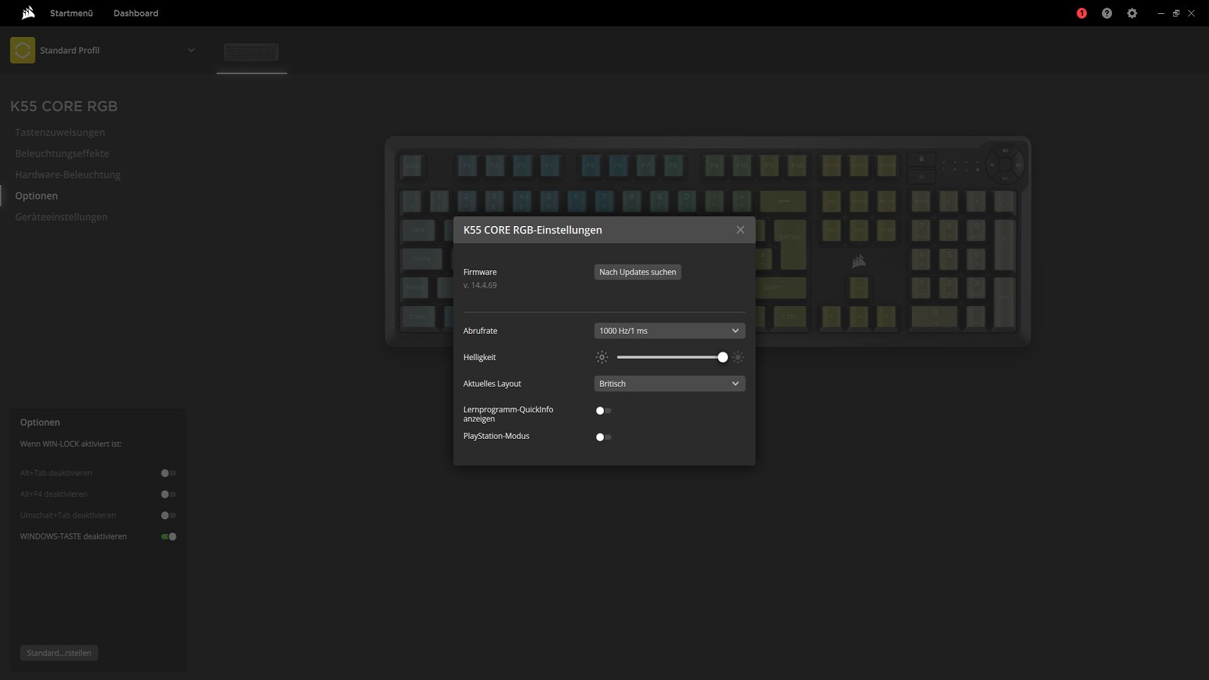The width and height of the screenshot is (1209, 680).
Task: Open the Aktuelles Layout Britisch dropdown
Action: click(669, 384)
